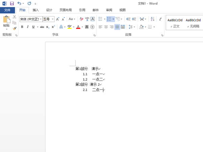This screenshot has height=152, width=203.
Task: Click the Center alignment icon
Action: coord(106,27)
